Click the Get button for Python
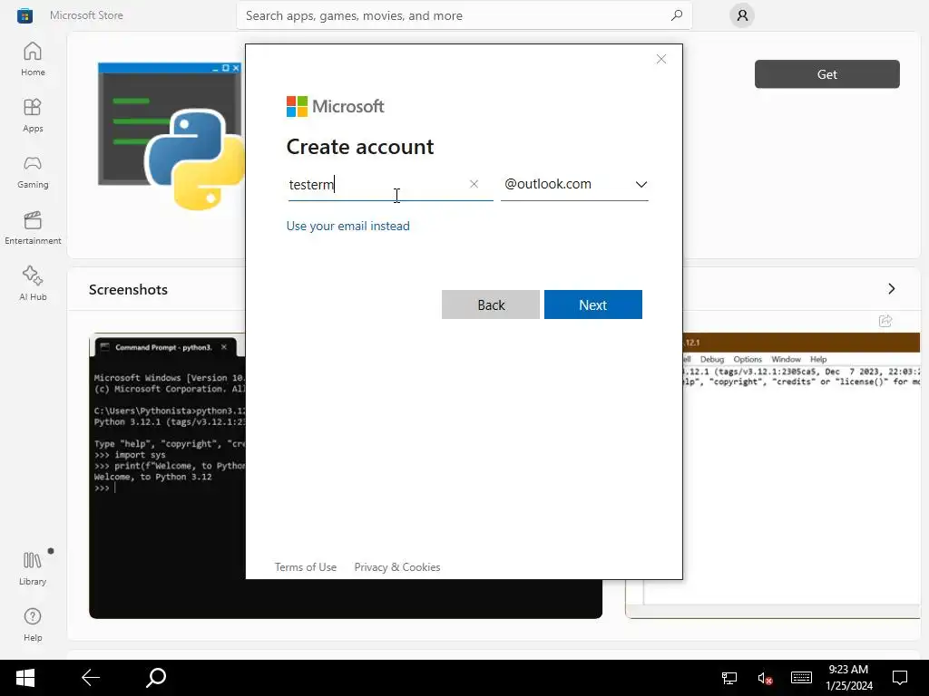This screenshot has height=696, width=929. [x=827, y=74]
